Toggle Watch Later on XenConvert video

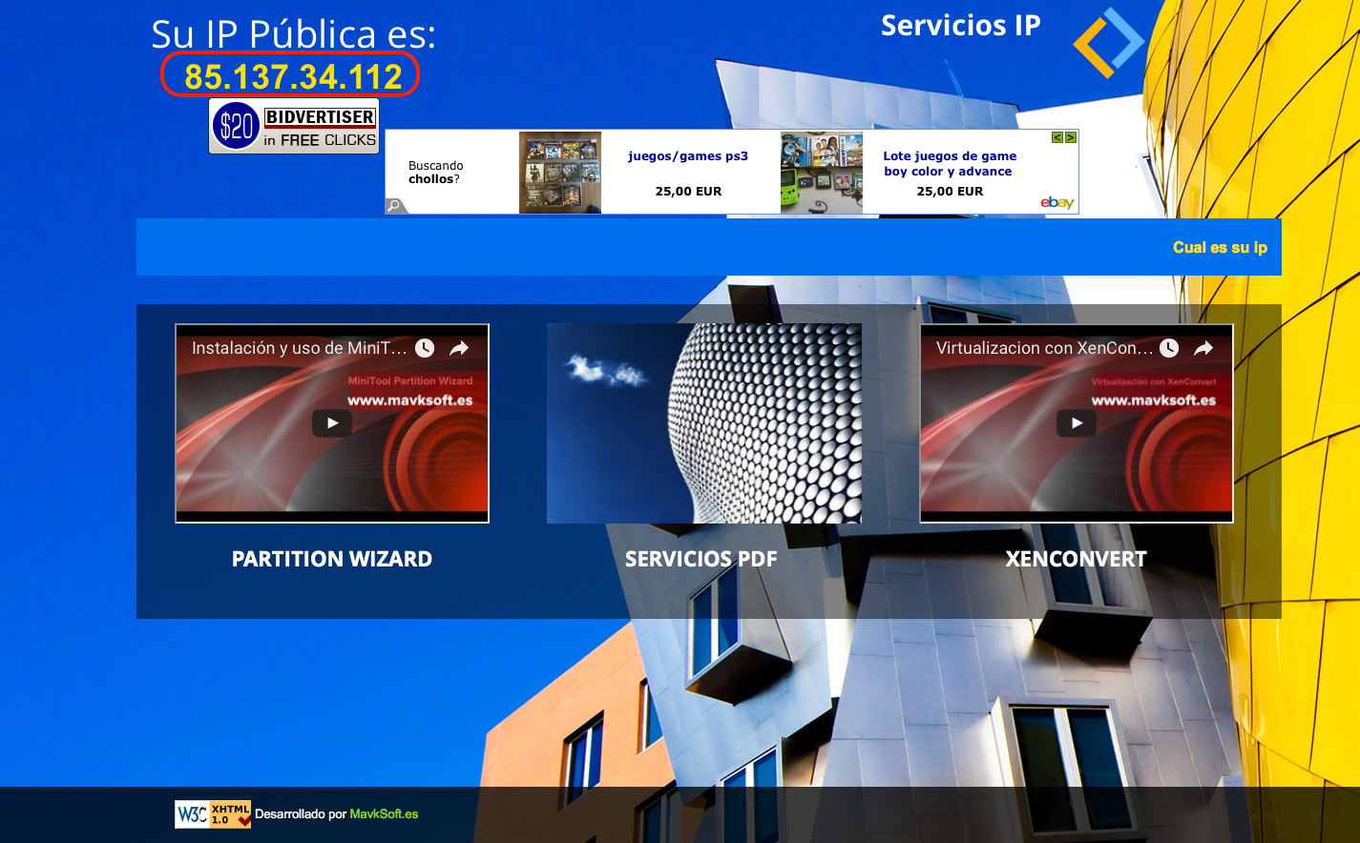1168,347
